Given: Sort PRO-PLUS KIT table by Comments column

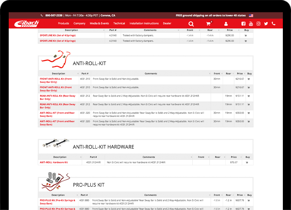Looking at the screenshot, I should pos(150,195).
